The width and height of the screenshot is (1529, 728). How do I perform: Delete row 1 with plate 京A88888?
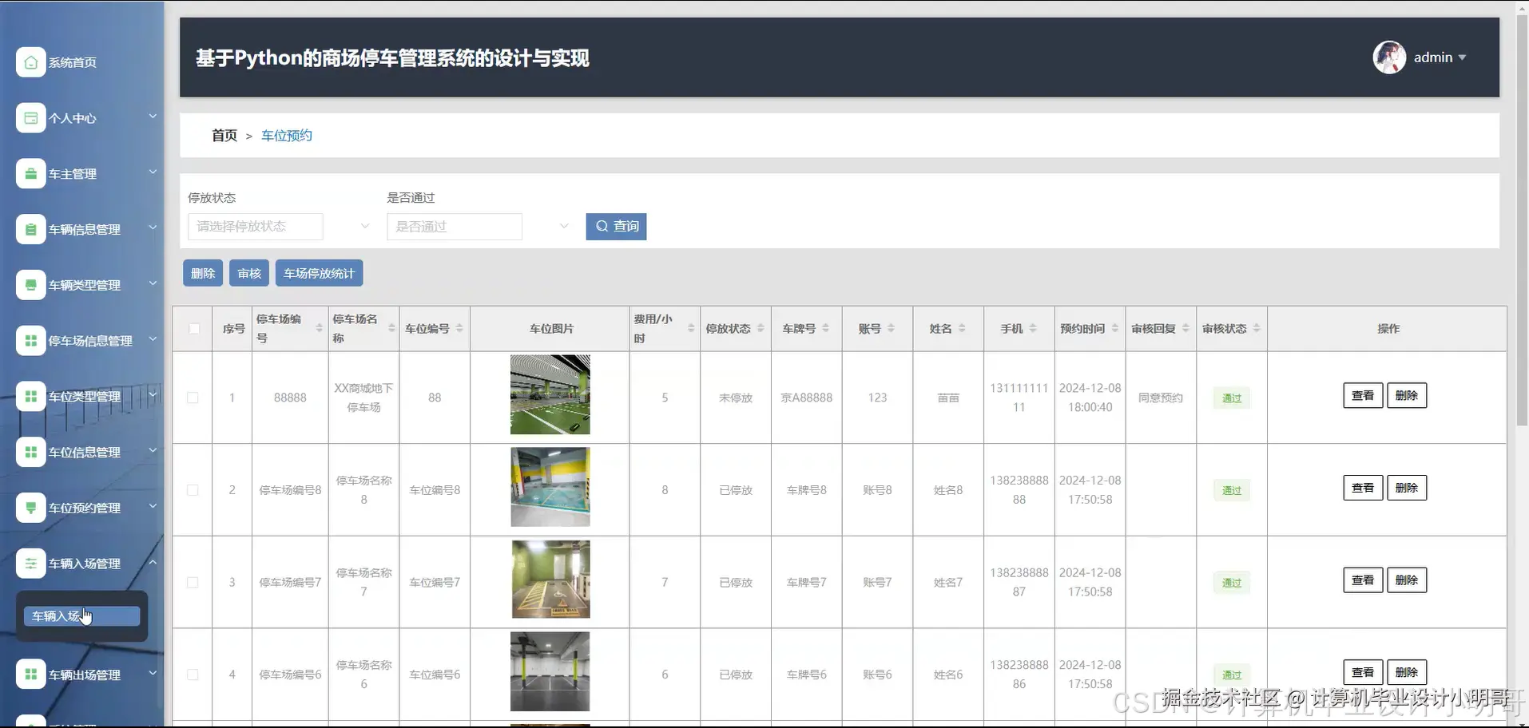pos(1407,396)
